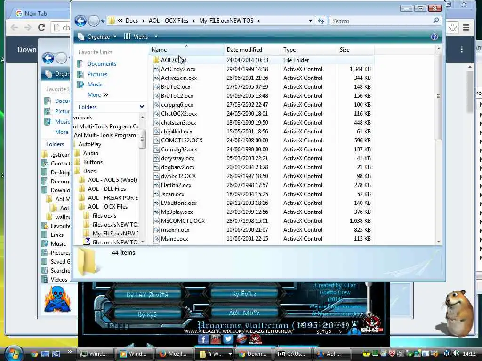482x361 pixels.
Task: Select the ActiveSkin.ocx file
Action: point(179,78)
